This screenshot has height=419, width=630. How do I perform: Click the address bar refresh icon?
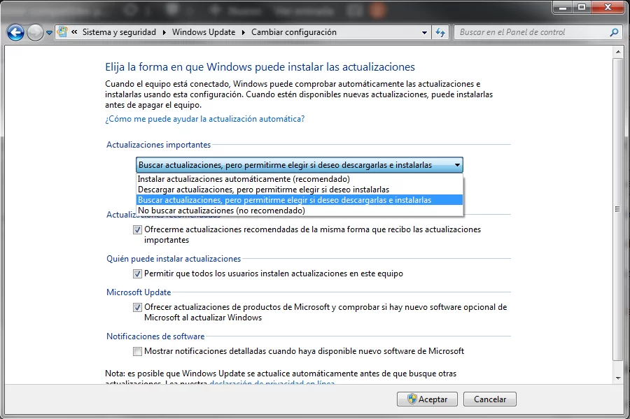[x=440, y=32]
